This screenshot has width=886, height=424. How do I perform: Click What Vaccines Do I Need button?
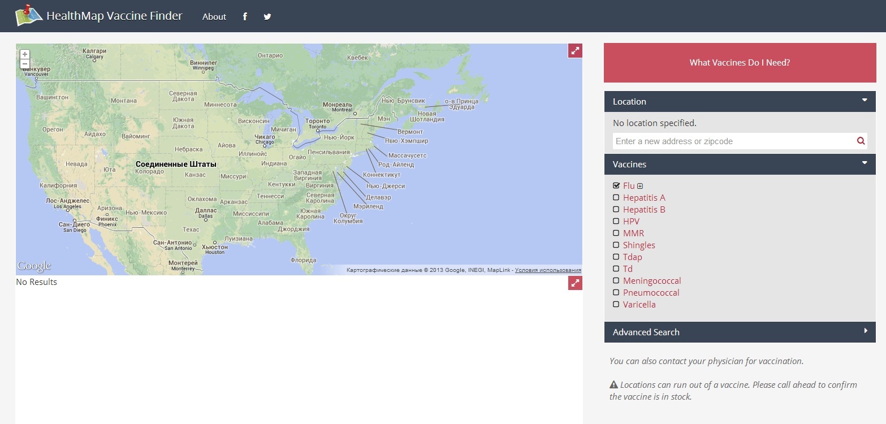coord(740,63)
